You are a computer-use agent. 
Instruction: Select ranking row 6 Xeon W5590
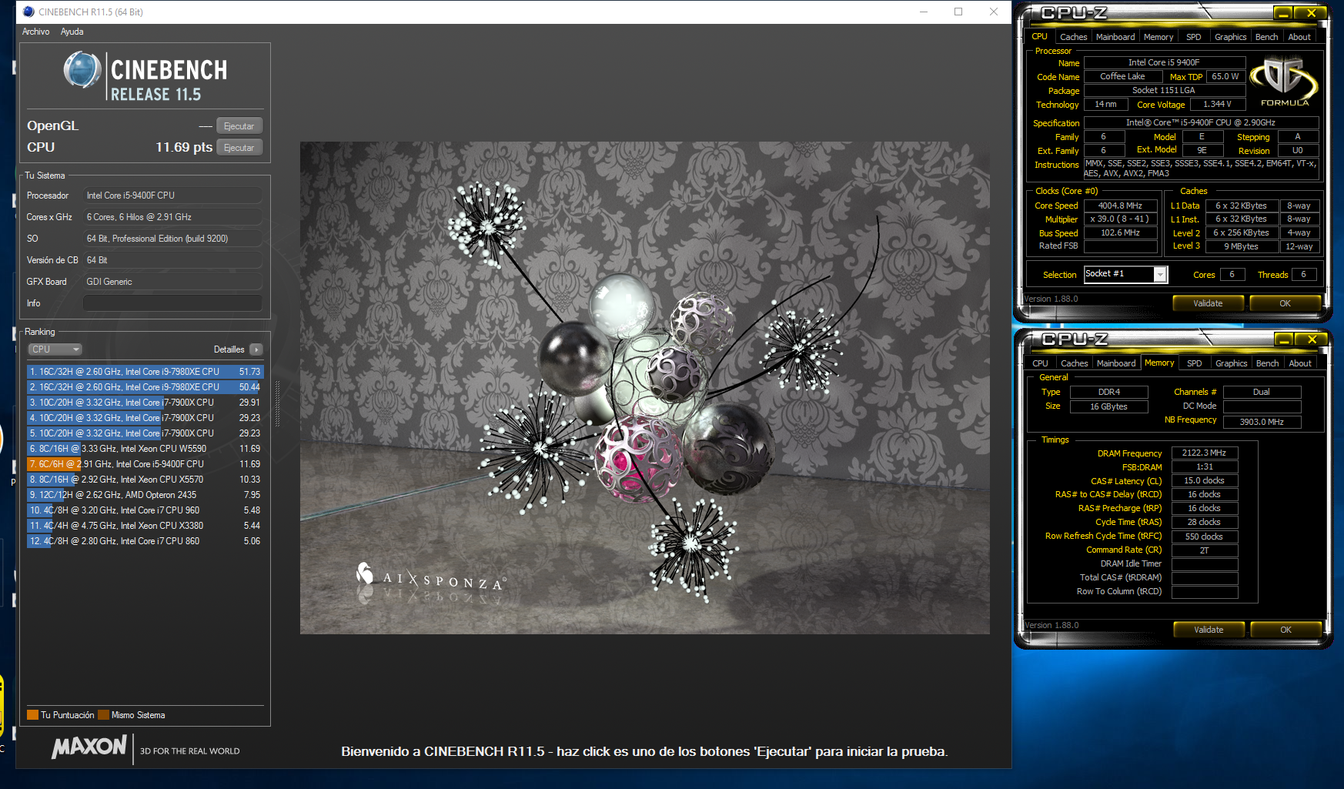[145, 449]
